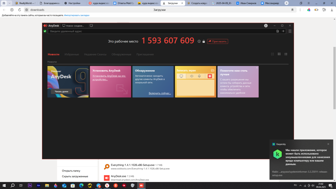Switch to the Избранные tab in AnyDesk
The width and height of the screenshot is (336, 189).
click(72, 54)
